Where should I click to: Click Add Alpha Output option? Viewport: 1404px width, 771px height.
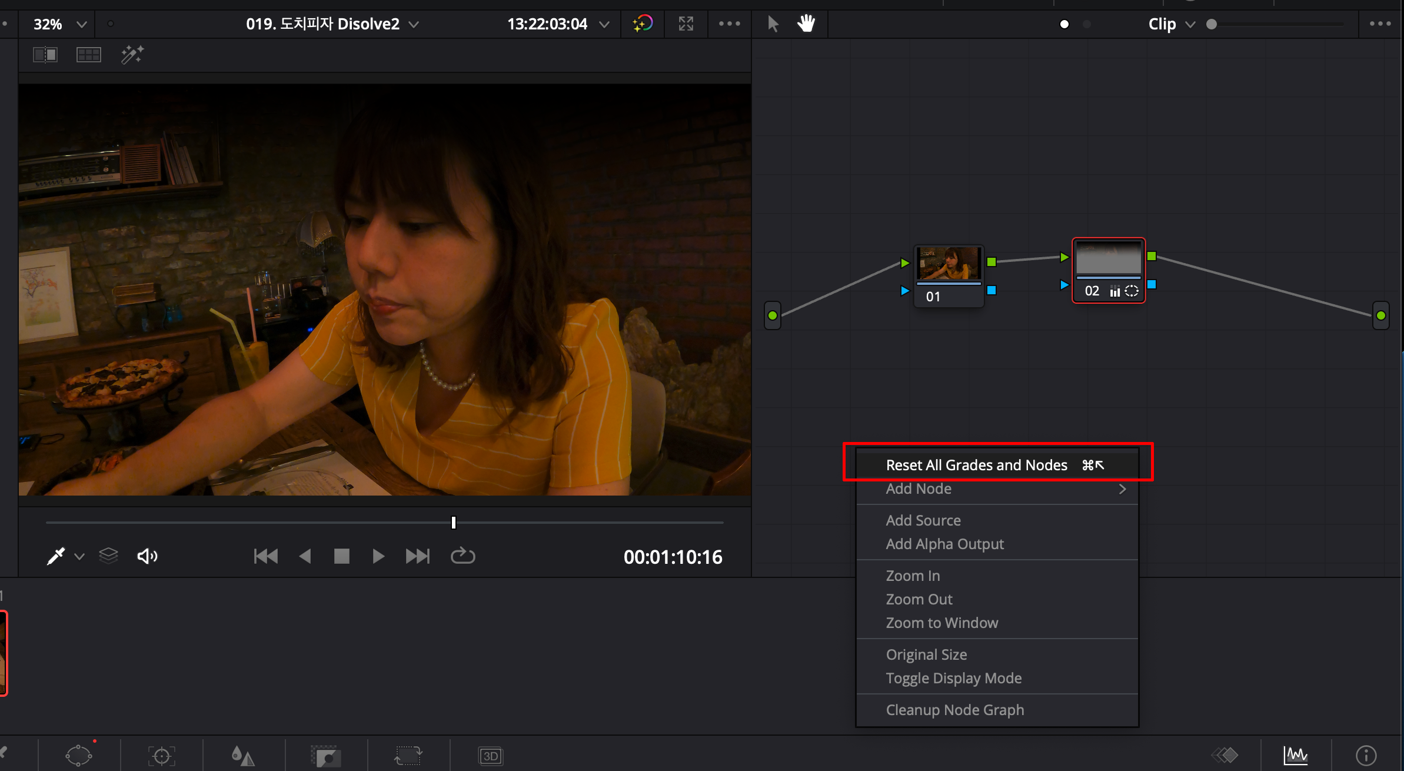(944, 544)
